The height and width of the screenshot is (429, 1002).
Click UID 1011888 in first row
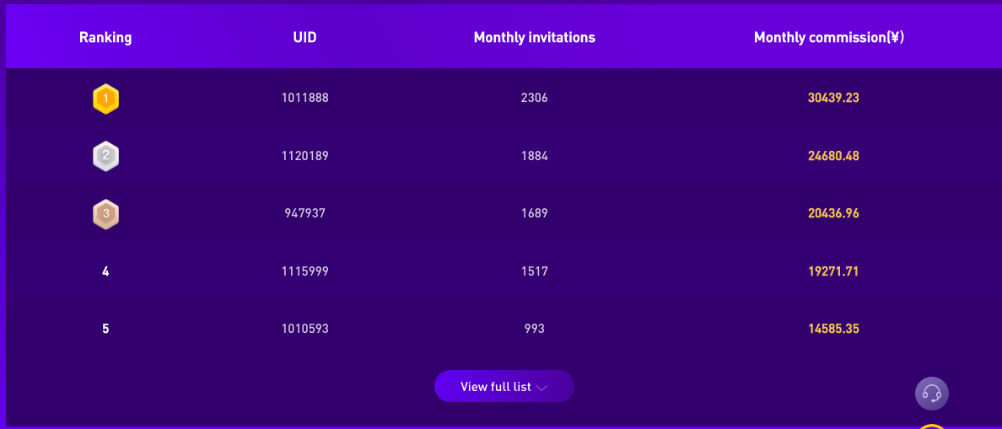pos(304,99)
